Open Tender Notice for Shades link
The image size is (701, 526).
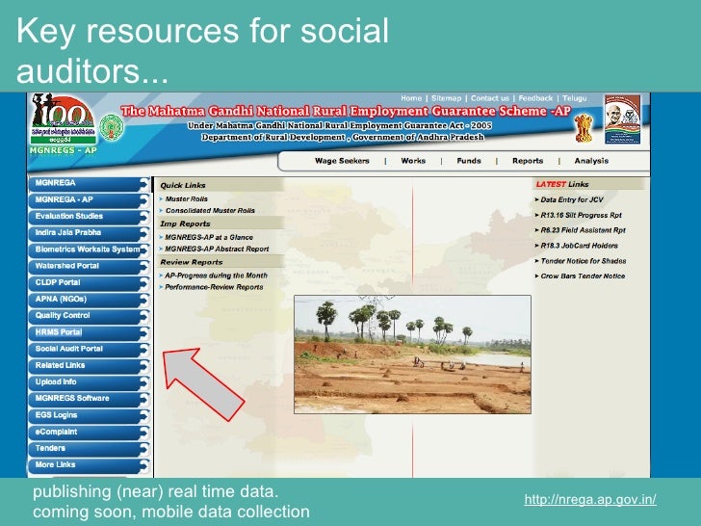[584, 261]
